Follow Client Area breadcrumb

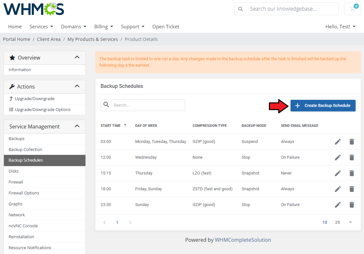(49, 39)
